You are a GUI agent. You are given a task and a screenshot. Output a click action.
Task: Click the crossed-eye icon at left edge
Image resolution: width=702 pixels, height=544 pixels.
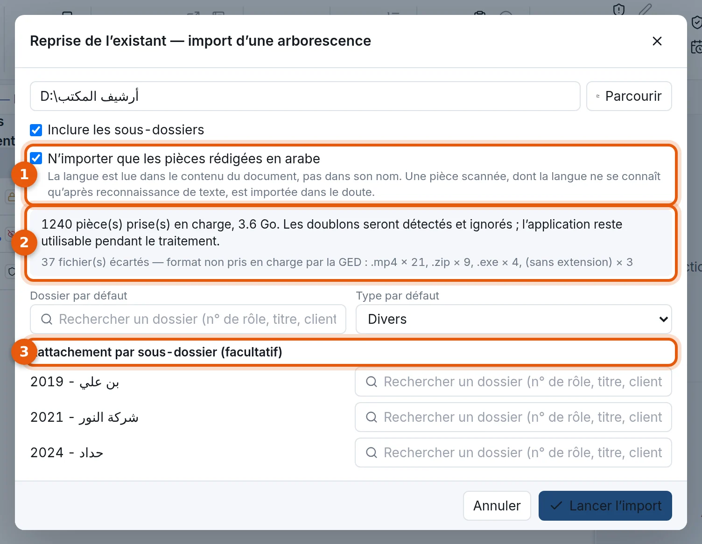click(x=11, y=233)
